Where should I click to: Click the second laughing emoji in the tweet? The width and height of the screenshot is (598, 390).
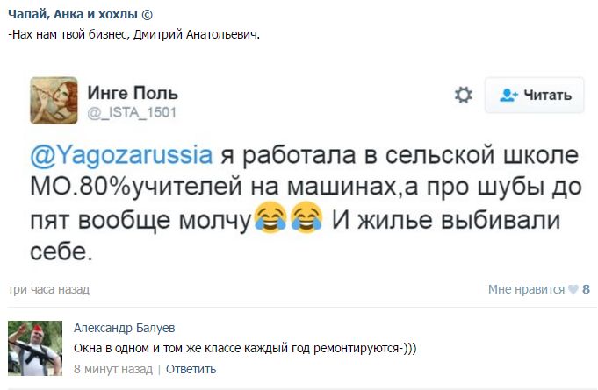(x=305, y=216)
